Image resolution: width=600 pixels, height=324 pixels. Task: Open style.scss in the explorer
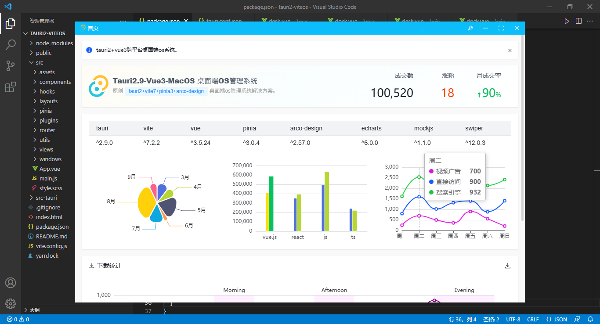coord(51,188)
